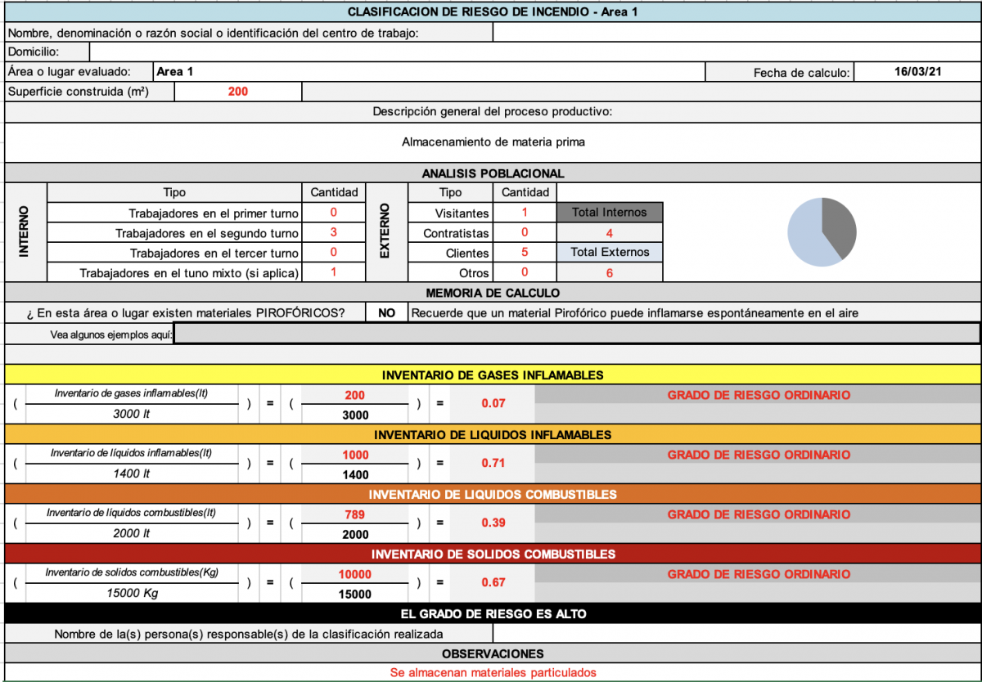Click the Contratistas quantity cell
Viewport: 982px width, 682px height.
click(x=525, y=232)
